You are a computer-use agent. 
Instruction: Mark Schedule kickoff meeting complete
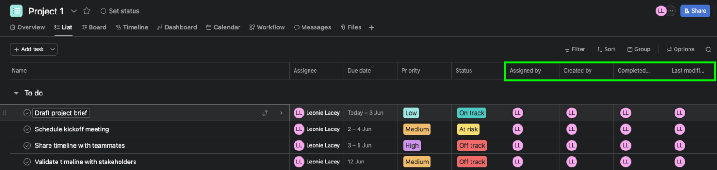point(27,129)
